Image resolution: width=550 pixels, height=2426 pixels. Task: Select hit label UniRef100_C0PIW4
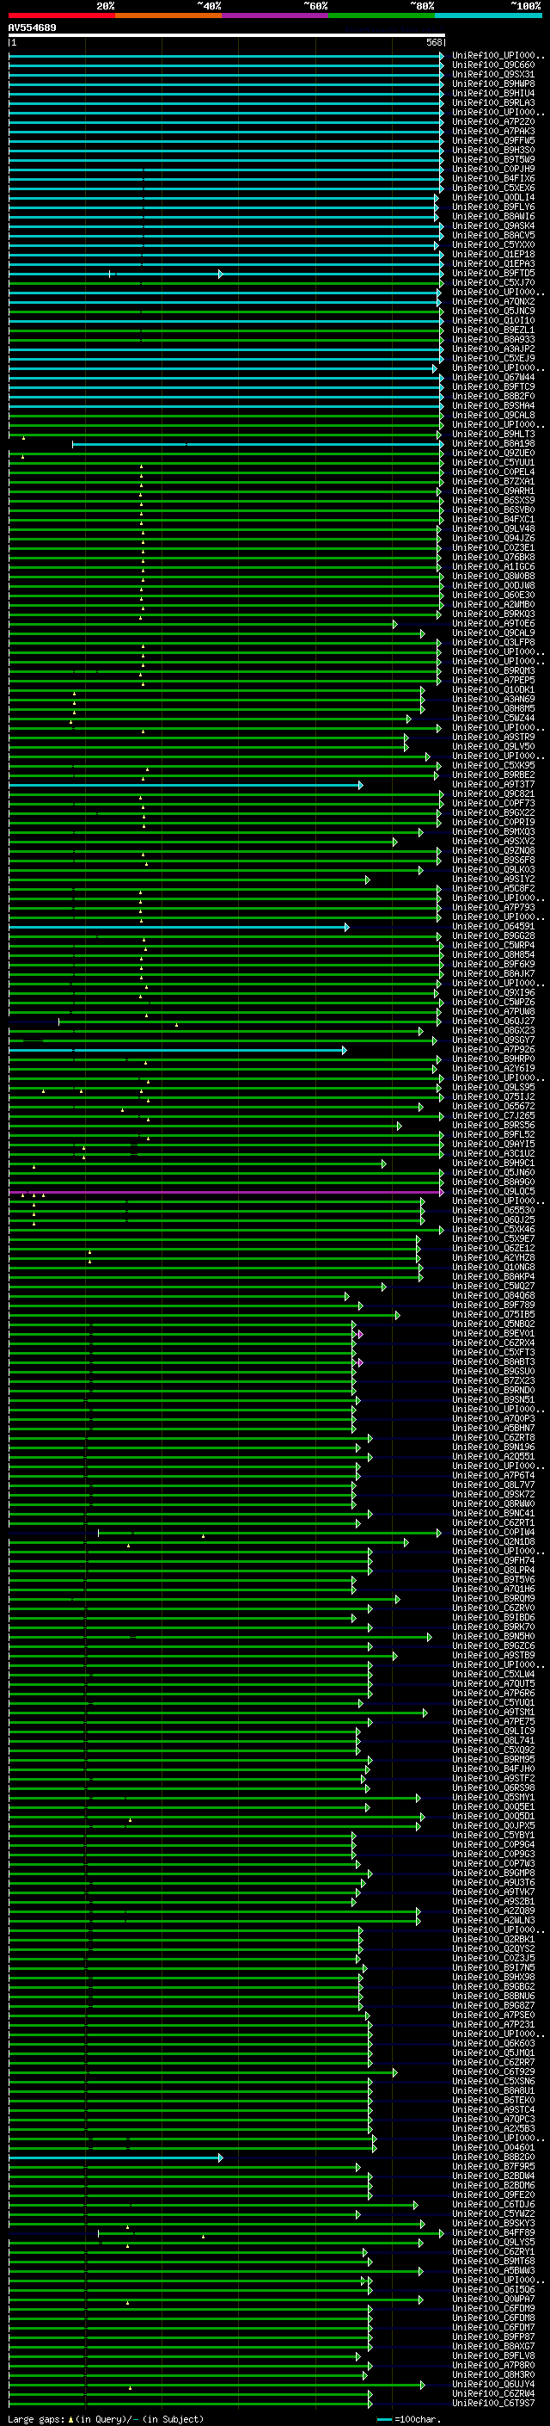point(492,1534)
